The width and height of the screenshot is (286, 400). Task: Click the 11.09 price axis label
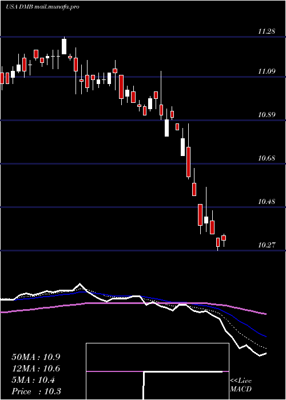[267, 71]
